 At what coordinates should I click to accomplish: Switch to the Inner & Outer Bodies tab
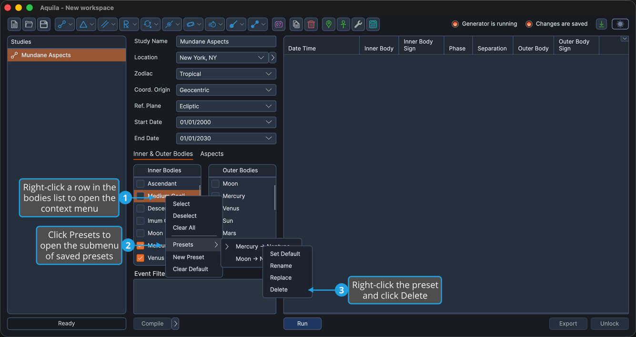(163, 154)
